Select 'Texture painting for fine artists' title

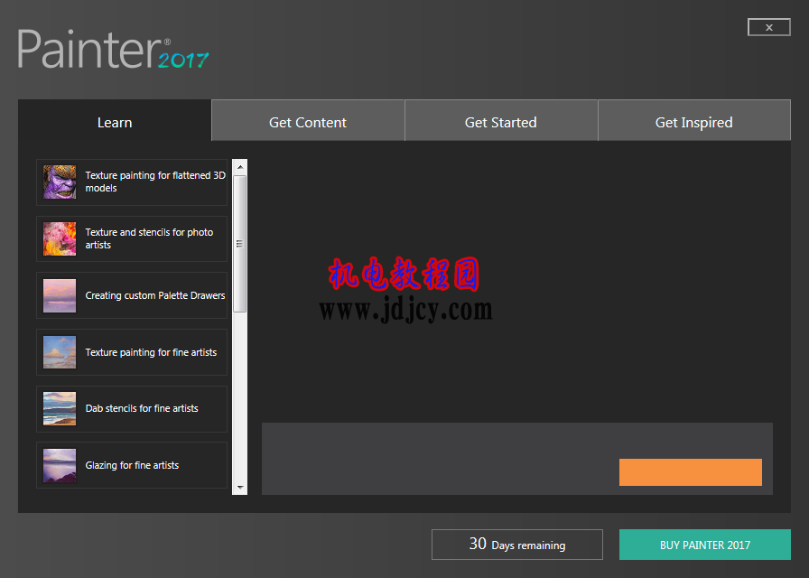click(151, 352)
